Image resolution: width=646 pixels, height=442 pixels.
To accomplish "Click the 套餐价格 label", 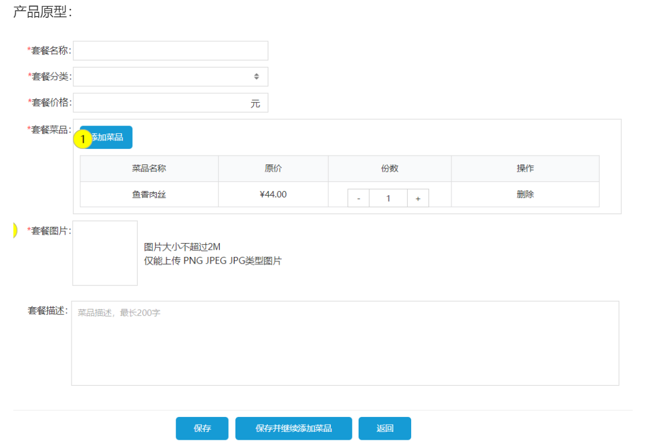I will pyautogui.click(x=50, y=103).
